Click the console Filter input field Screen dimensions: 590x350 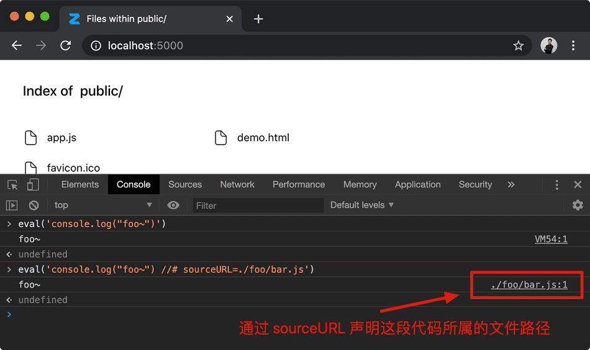coord(258,205)
